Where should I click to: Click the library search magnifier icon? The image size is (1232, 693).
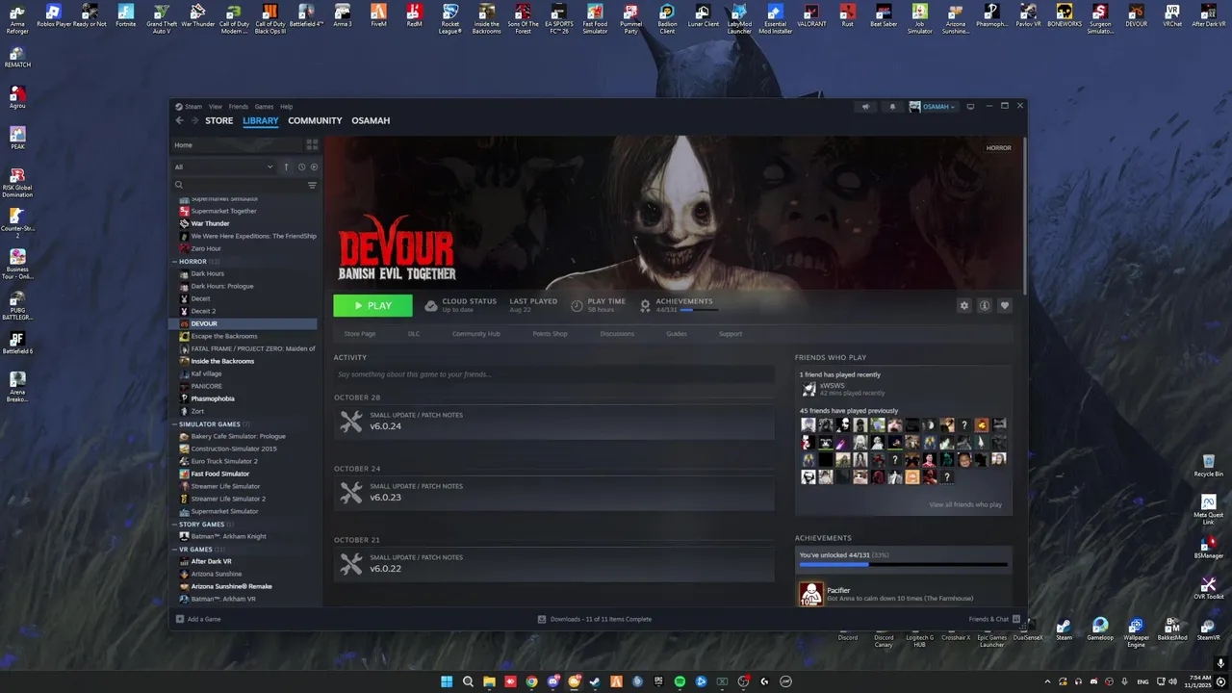[179, 185]
